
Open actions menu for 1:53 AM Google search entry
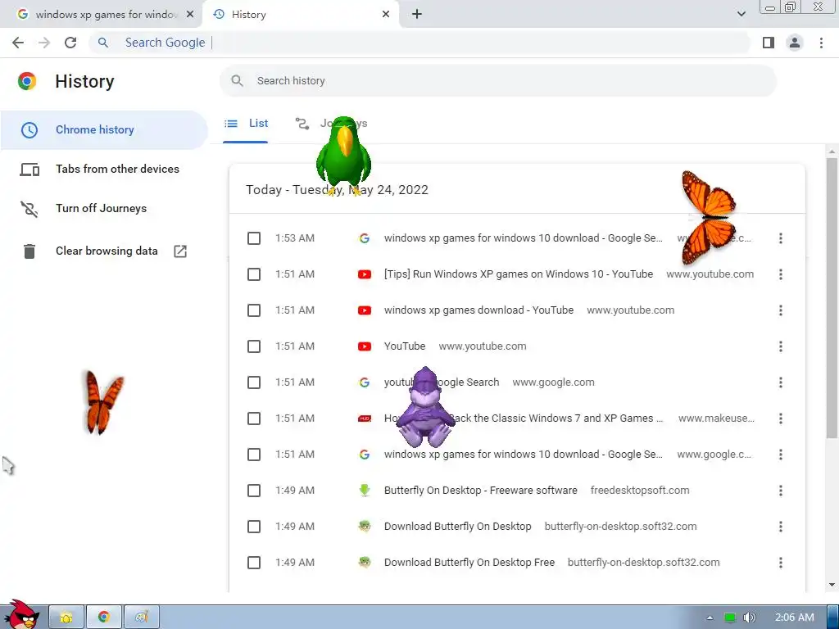point(781,238)
